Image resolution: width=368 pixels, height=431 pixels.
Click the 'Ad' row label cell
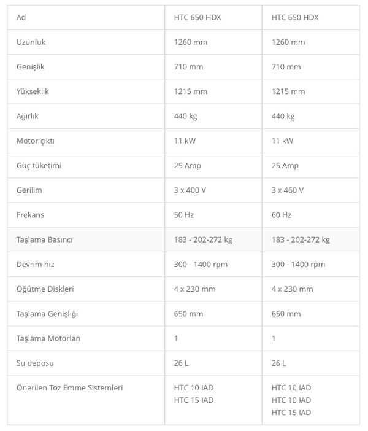(x=86, y=17)
